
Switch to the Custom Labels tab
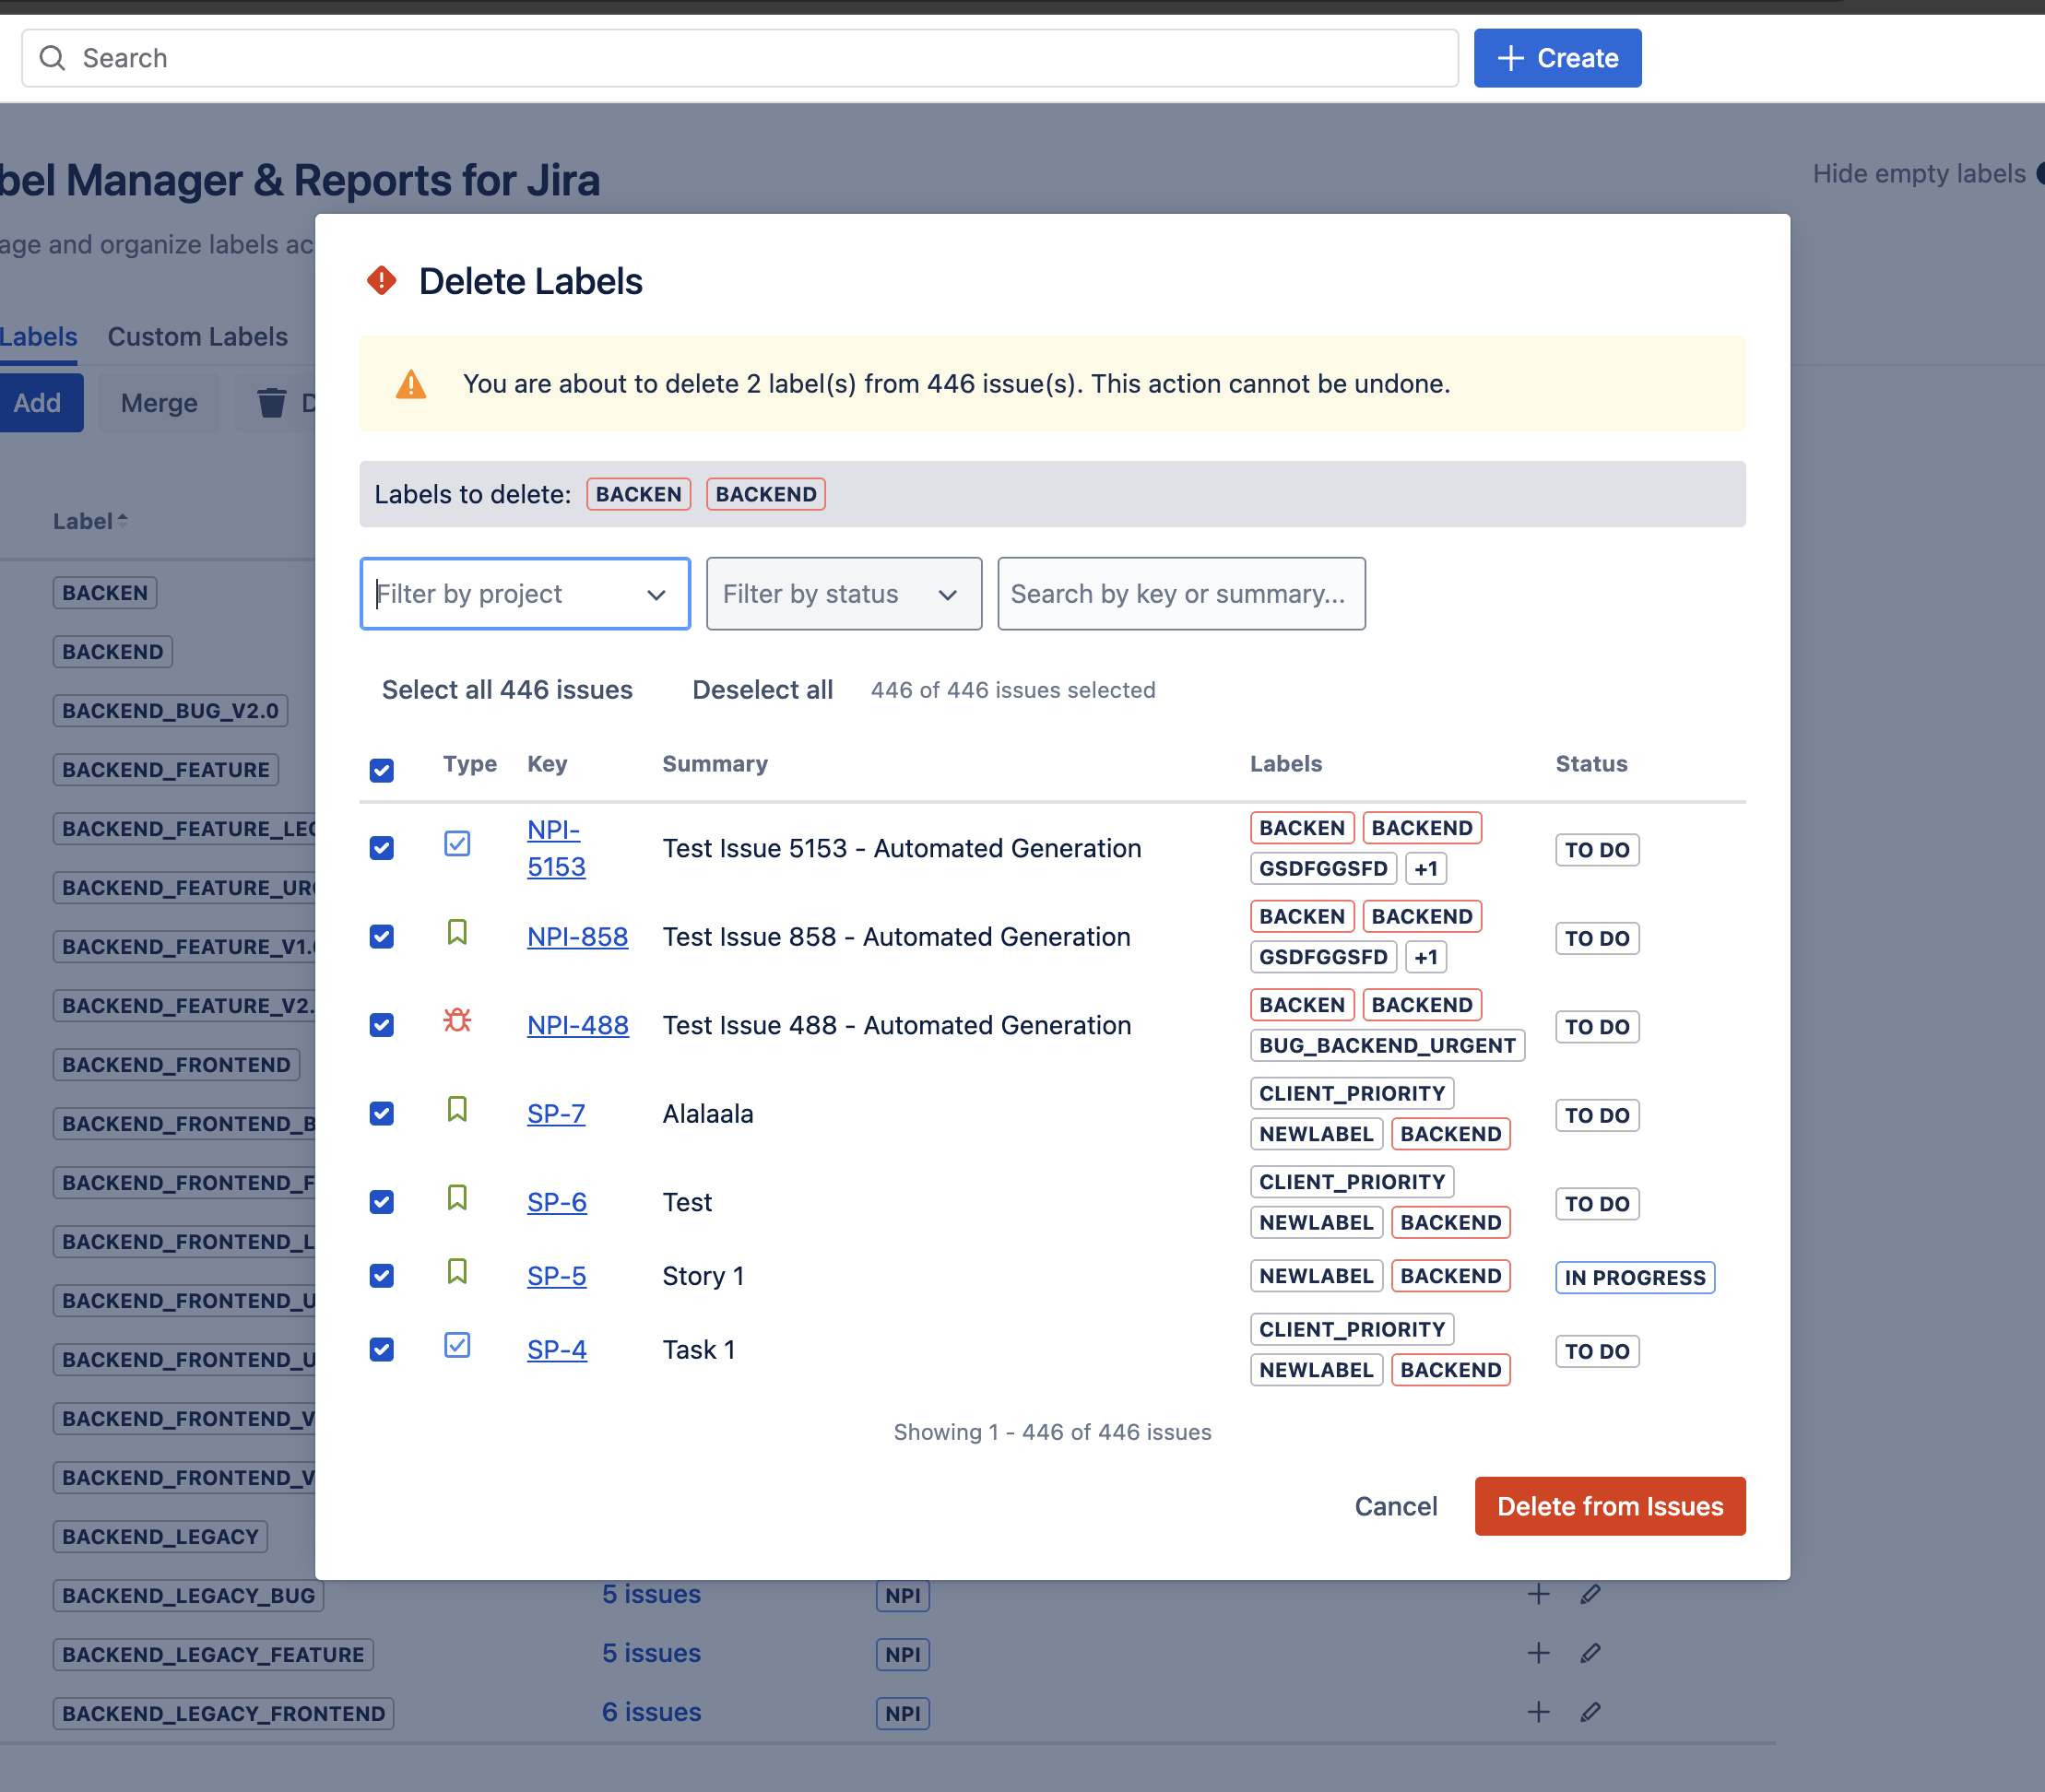197,336
